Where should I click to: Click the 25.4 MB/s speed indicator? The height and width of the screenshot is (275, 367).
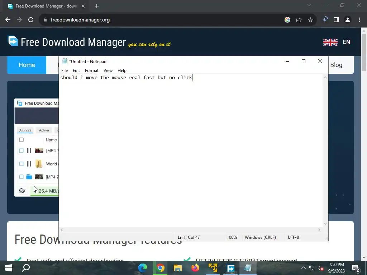click(x=48, y=191)
